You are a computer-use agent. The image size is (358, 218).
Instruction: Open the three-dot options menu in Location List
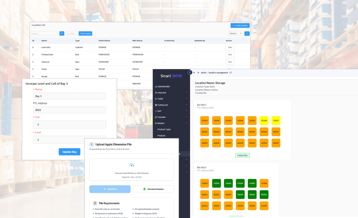pos(247,34)
